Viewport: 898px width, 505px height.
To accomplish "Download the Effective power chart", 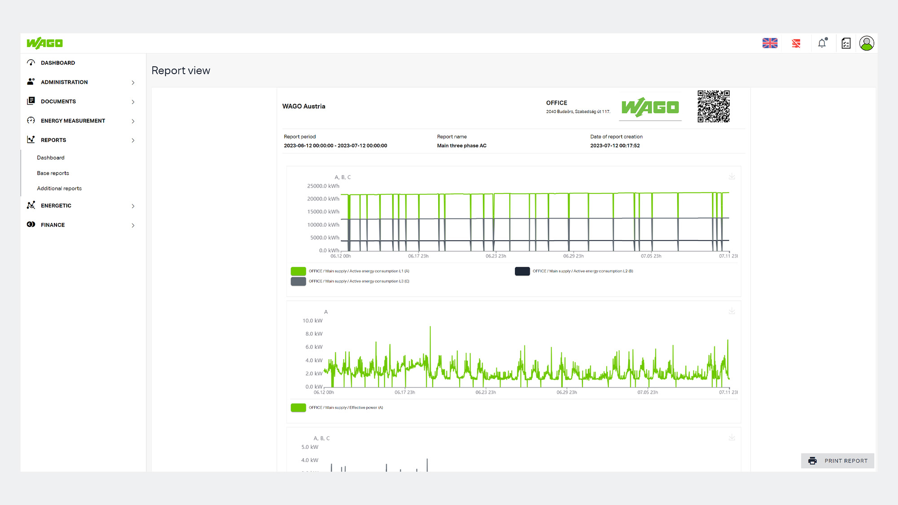I will point(732,311).
